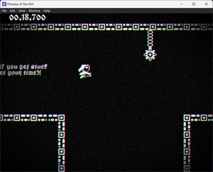Click the top corner block of left pillar
Image resolution: width=213 pixels, height=172 pixels.
[x=61, y=118]
